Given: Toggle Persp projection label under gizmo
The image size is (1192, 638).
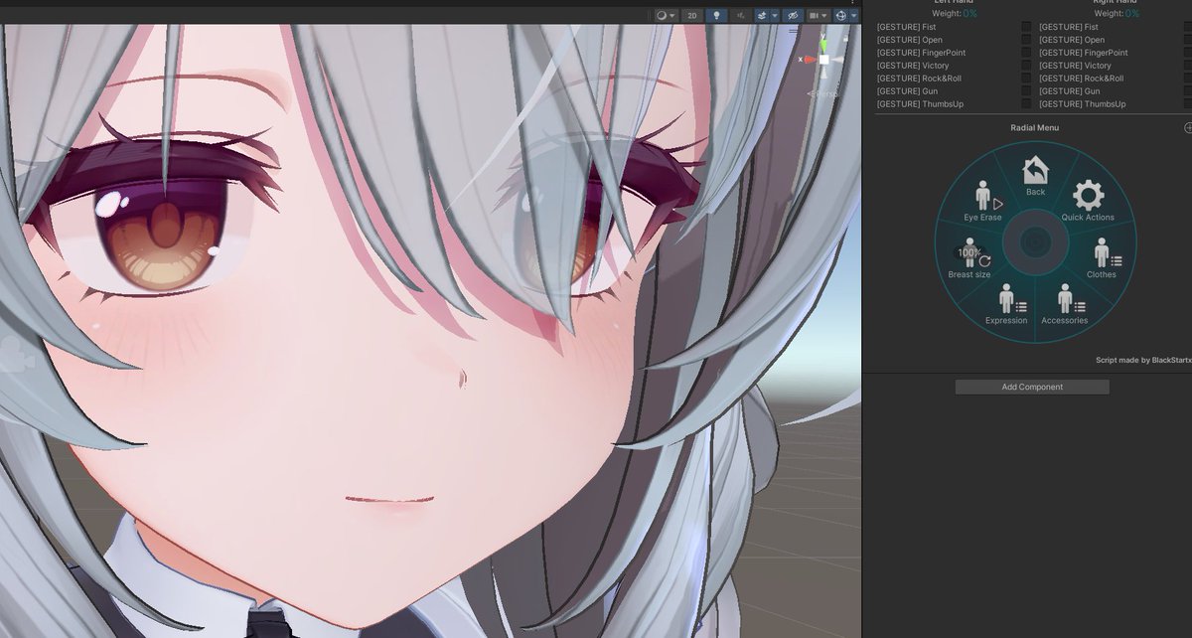Looking at the screenshot, I should (822, 93).
